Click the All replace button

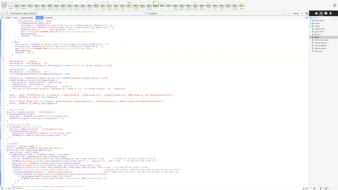click(x=302, y=13)
